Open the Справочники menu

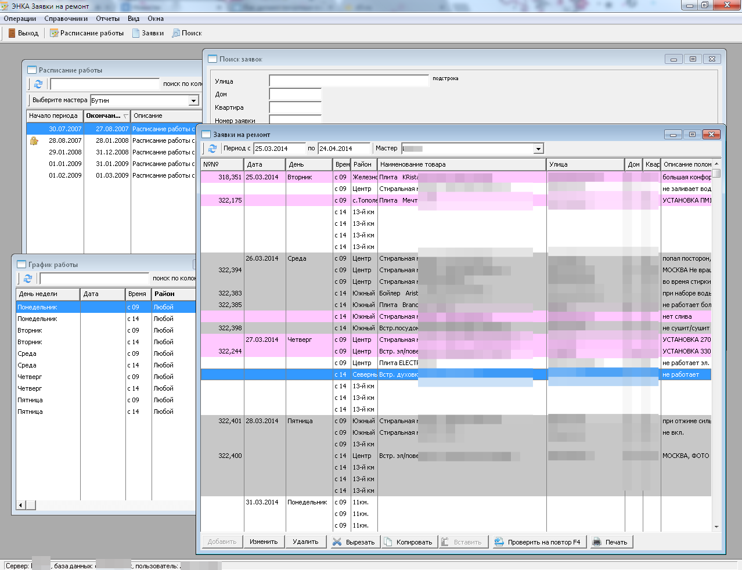[66, 19]
